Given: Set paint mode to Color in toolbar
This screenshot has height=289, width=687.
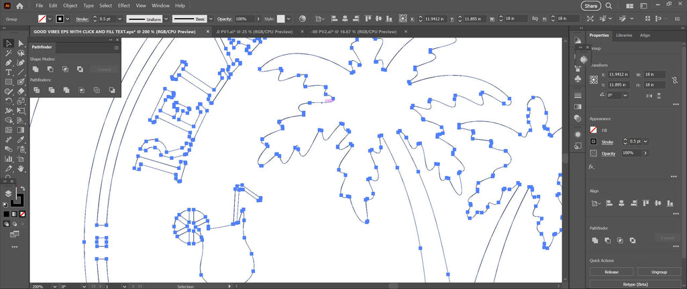Looking at the screenshot, I should pyautogui.click(x=7, y=214).
